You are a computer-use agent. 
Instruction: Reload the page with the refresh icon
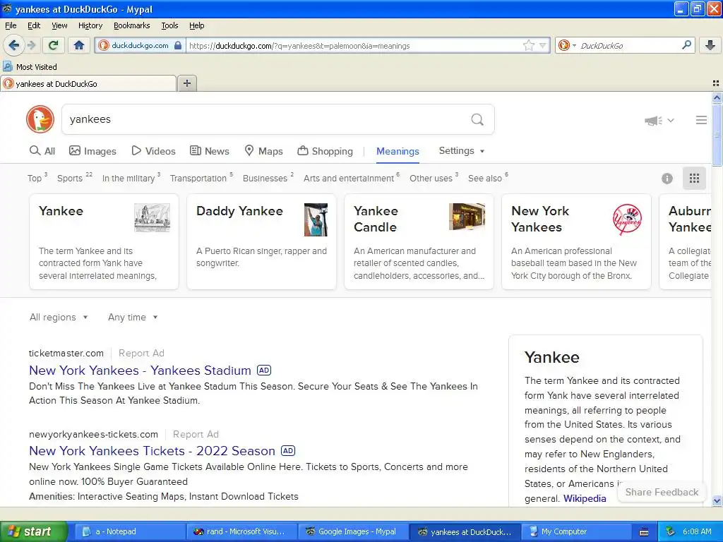coord(54,45)
